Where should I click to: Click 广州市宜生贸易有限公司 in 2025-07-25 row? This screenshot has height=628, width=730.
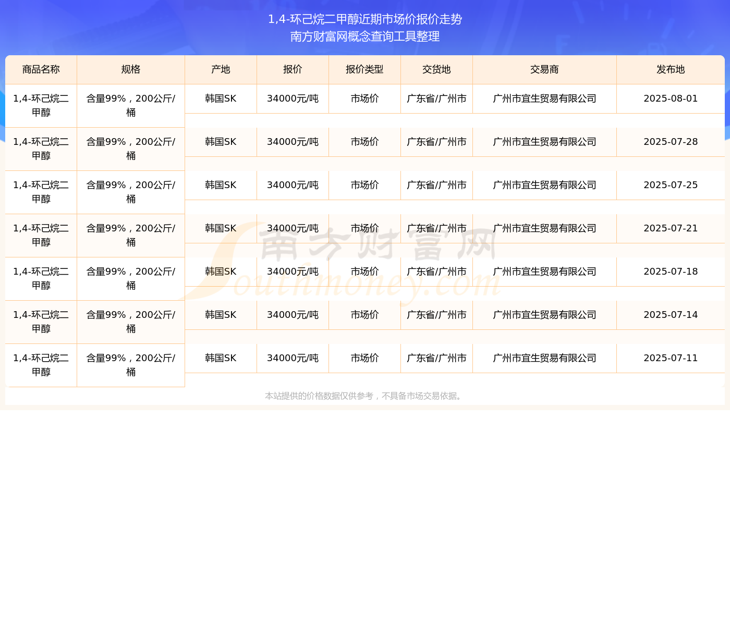(544, 185)
